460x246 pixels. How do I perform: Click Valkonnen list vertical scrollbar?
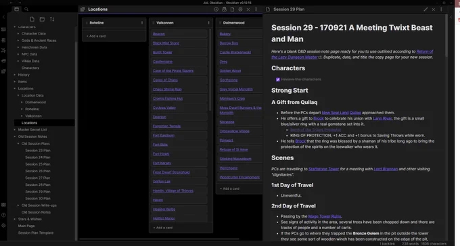point(210,70)
